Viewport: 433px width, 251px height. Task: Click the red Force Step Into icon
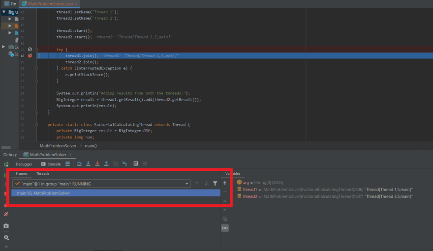(97, 164)
